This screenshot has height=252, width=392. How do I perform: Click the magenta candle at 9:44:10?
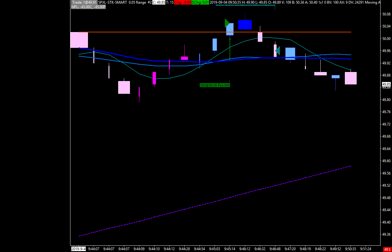click(154, 78)
